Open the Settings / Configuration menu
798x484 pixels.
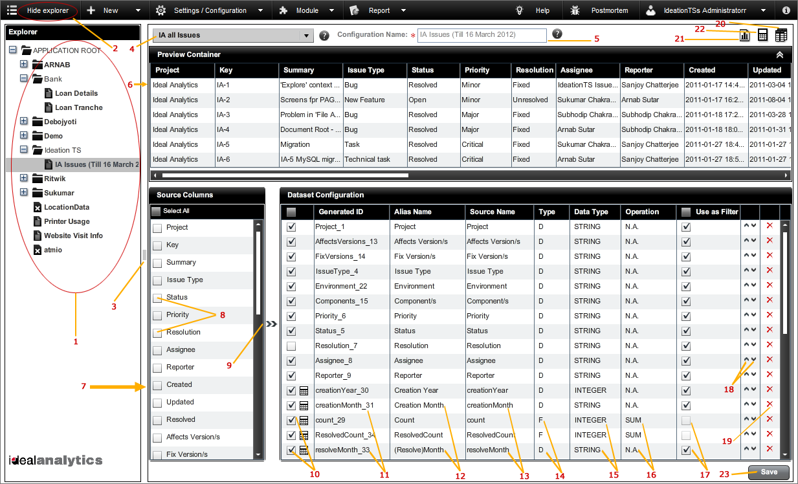coord(209,10)
